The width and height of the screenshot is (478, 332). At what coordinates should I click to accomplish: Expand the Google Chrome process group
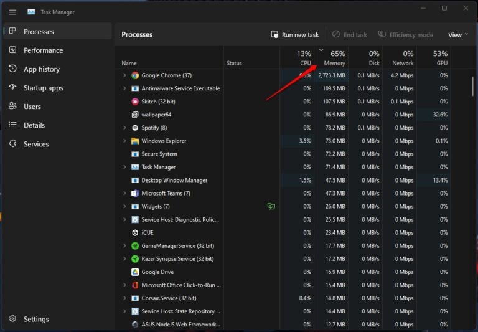[x=125, y=75]
